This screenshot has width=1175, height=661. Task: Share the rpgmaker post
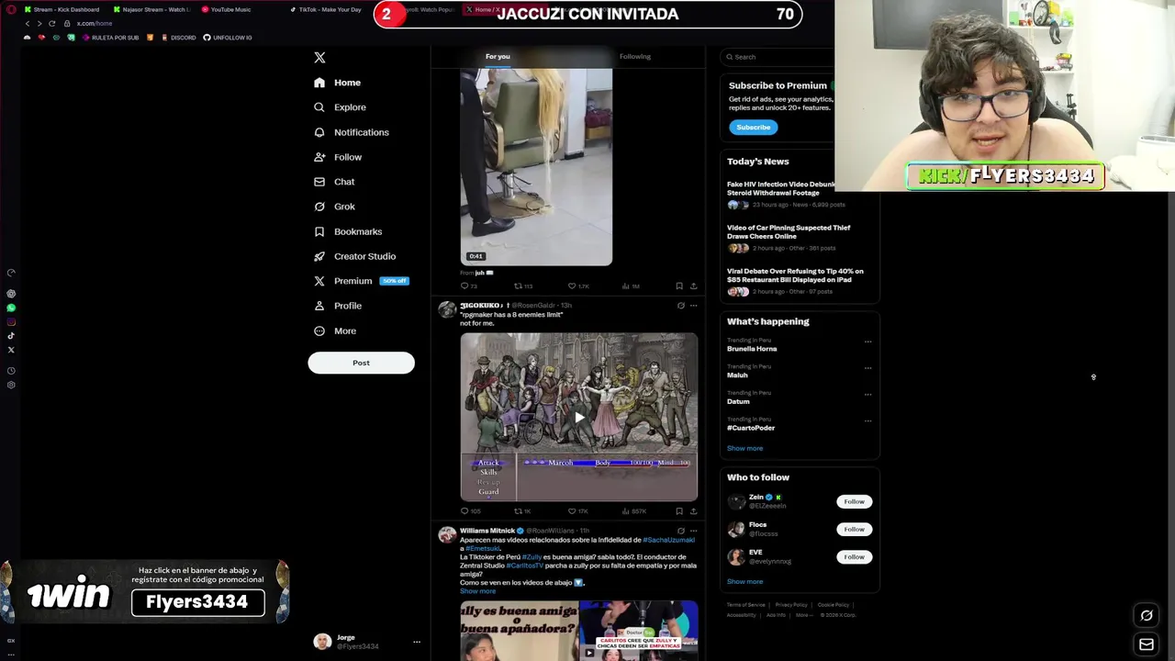pos(693,511)
